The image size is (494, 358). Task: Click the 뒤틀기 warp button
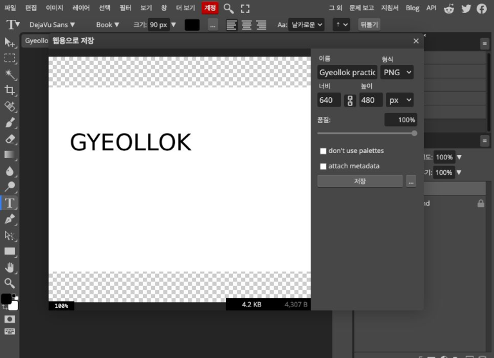click(x=369, y=24)
